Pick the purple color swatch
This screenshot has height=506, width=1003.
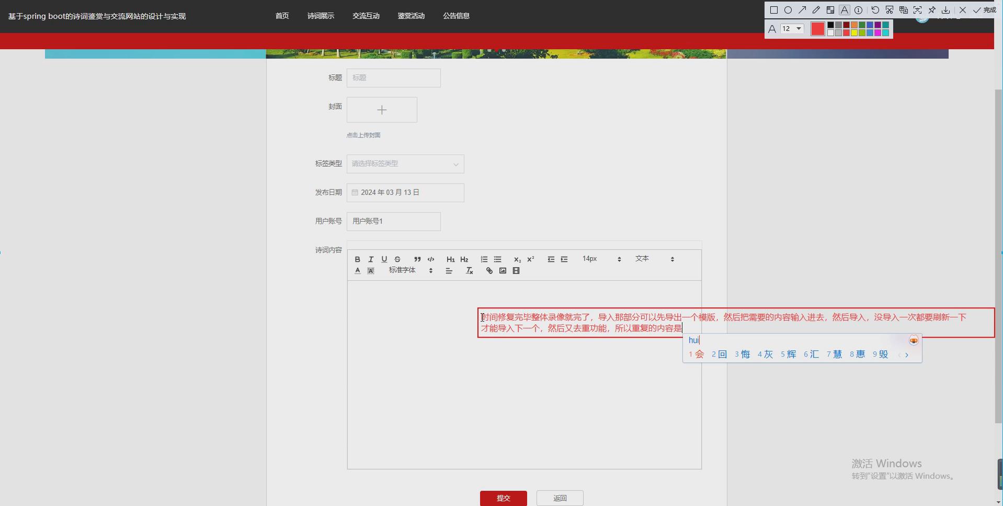877,25
